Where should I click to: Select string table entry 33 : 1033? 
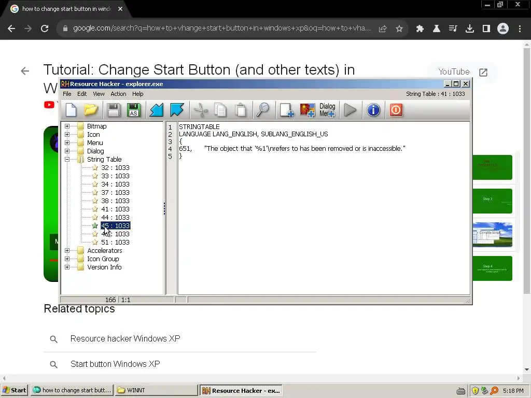(115, 176)
